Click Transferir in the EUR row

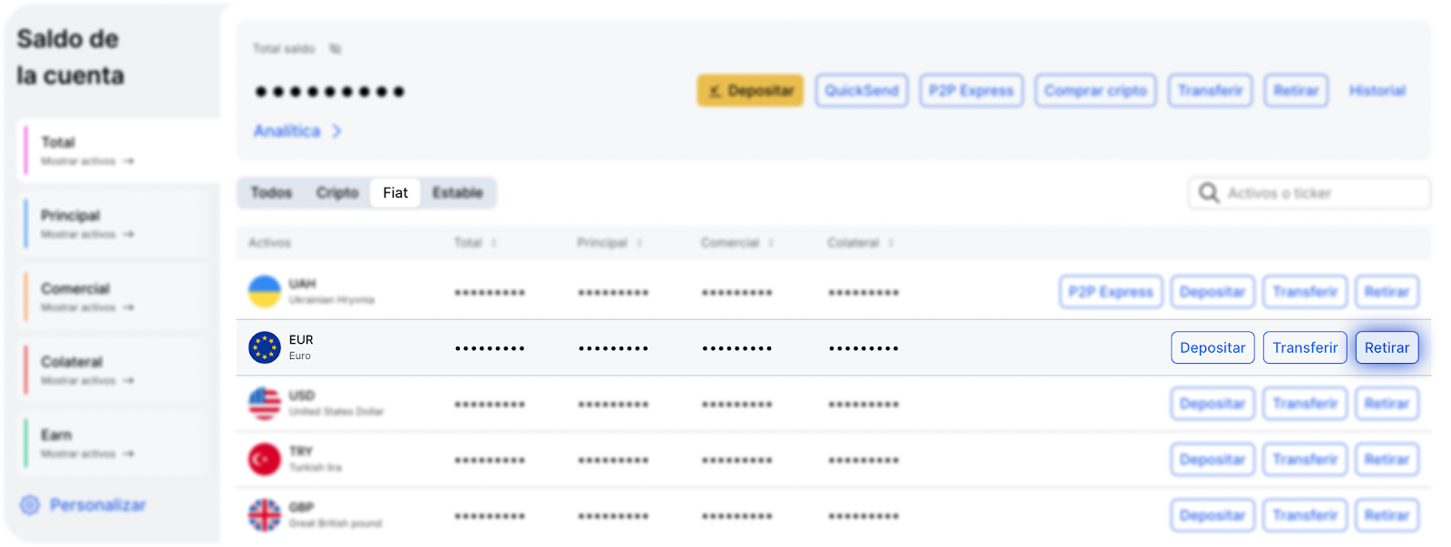[x=1304, y=347]
